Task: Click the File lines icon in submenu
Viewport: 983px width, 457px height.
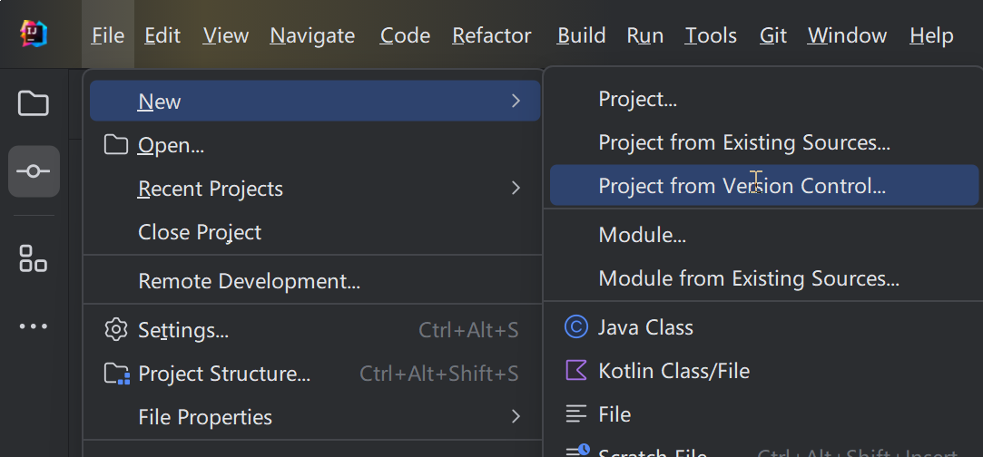Action: [x=576, y=414]
